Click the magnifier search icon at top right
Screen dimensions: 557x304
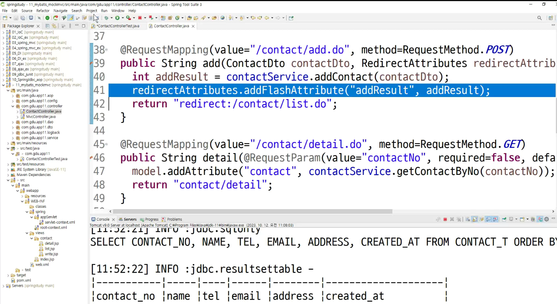[540, 18]
